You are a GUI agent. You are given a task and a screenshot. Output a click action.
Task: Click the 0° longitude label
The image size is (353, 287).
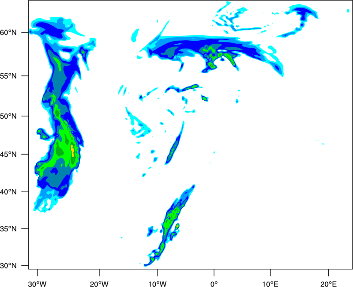coord(214,284)
